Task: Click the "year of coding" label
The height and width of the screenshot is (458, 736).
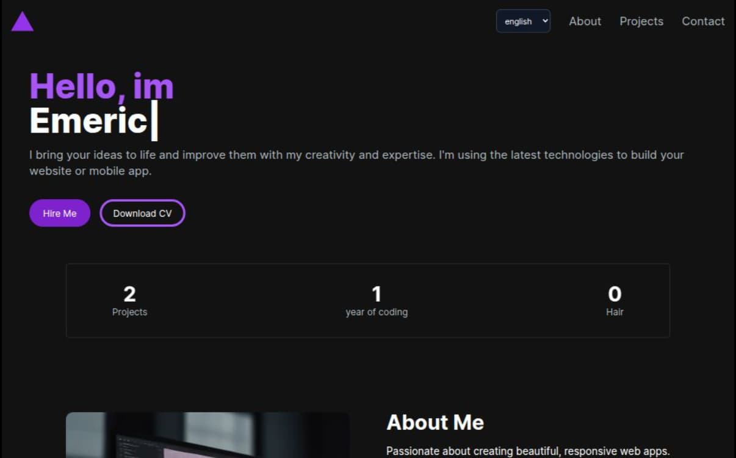Action: coord(377,312)
